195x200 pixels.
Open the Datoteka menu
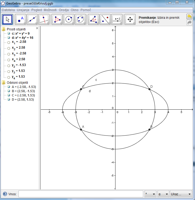pos(8,10)
